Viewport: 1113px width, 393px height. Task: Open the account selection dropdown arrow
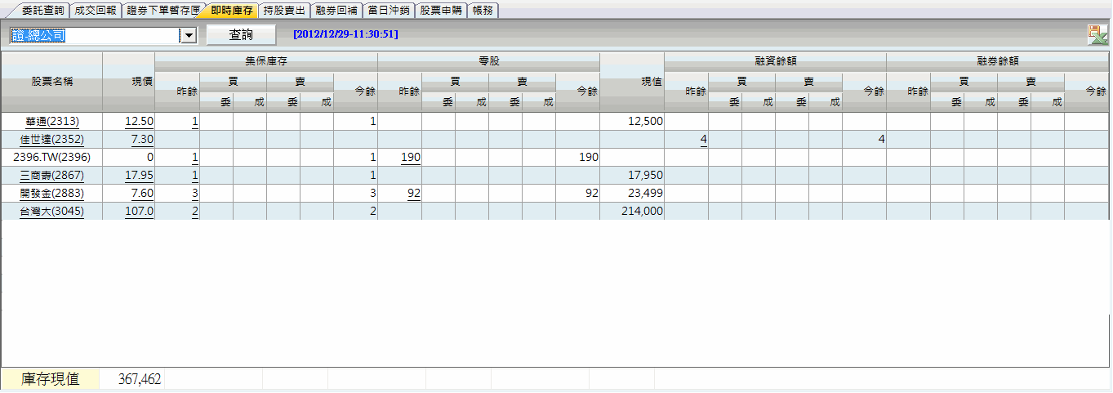189,35
